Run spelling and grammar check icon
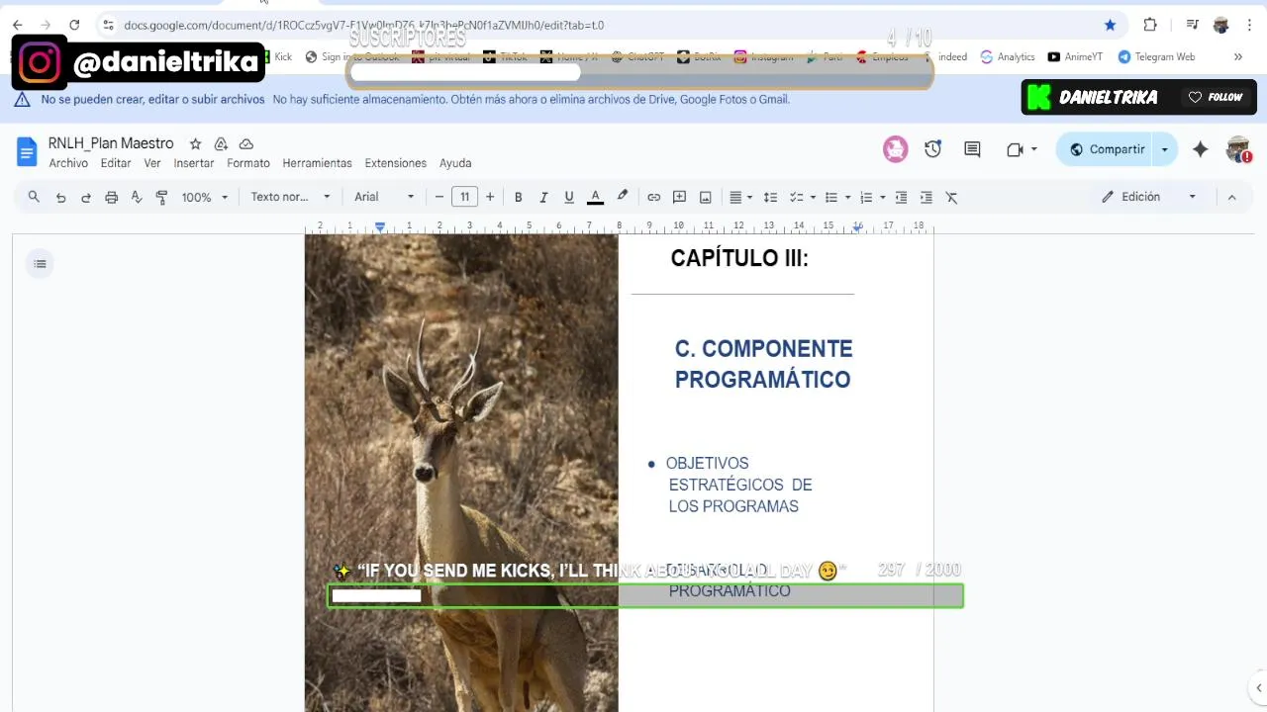This screenshot has width=1267, height=712. coord(137,197)
